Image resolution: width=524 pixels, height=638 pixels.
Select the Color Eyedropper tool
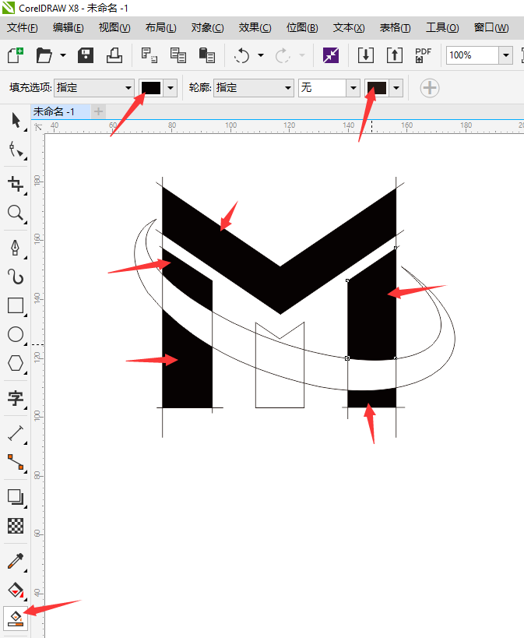[x=16, y=561]
